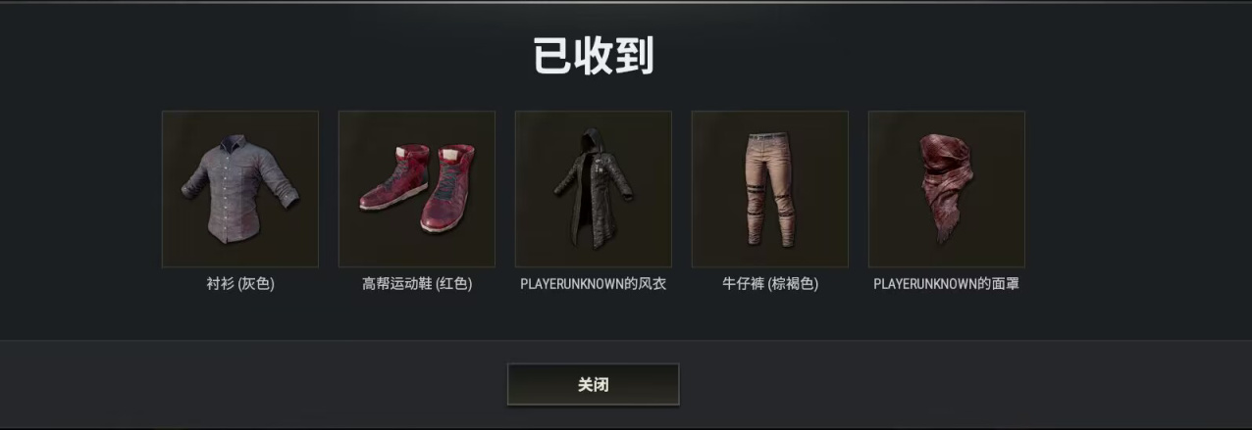Click the 已收到 heading text
The height and width of the screenshot is (430, 1252).
pos(594,57)
